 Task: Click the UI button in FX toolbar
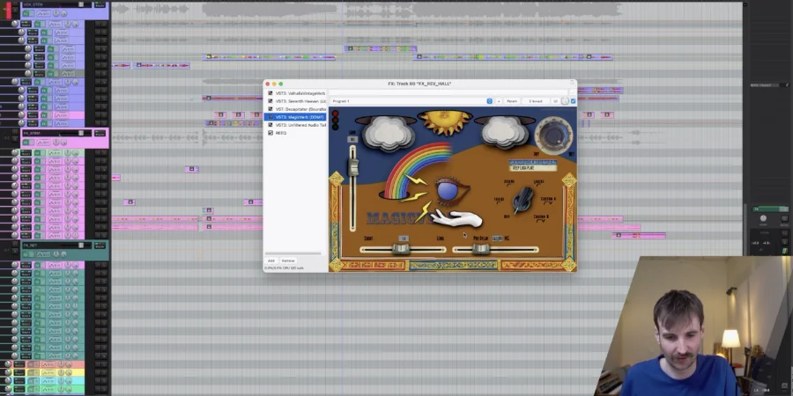coord(555,101)
